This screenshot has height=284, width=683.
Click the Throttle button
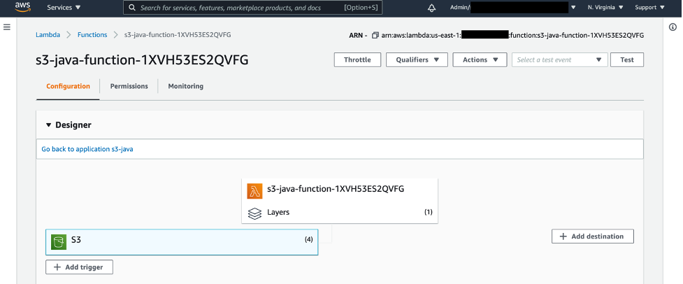point(357,59)
